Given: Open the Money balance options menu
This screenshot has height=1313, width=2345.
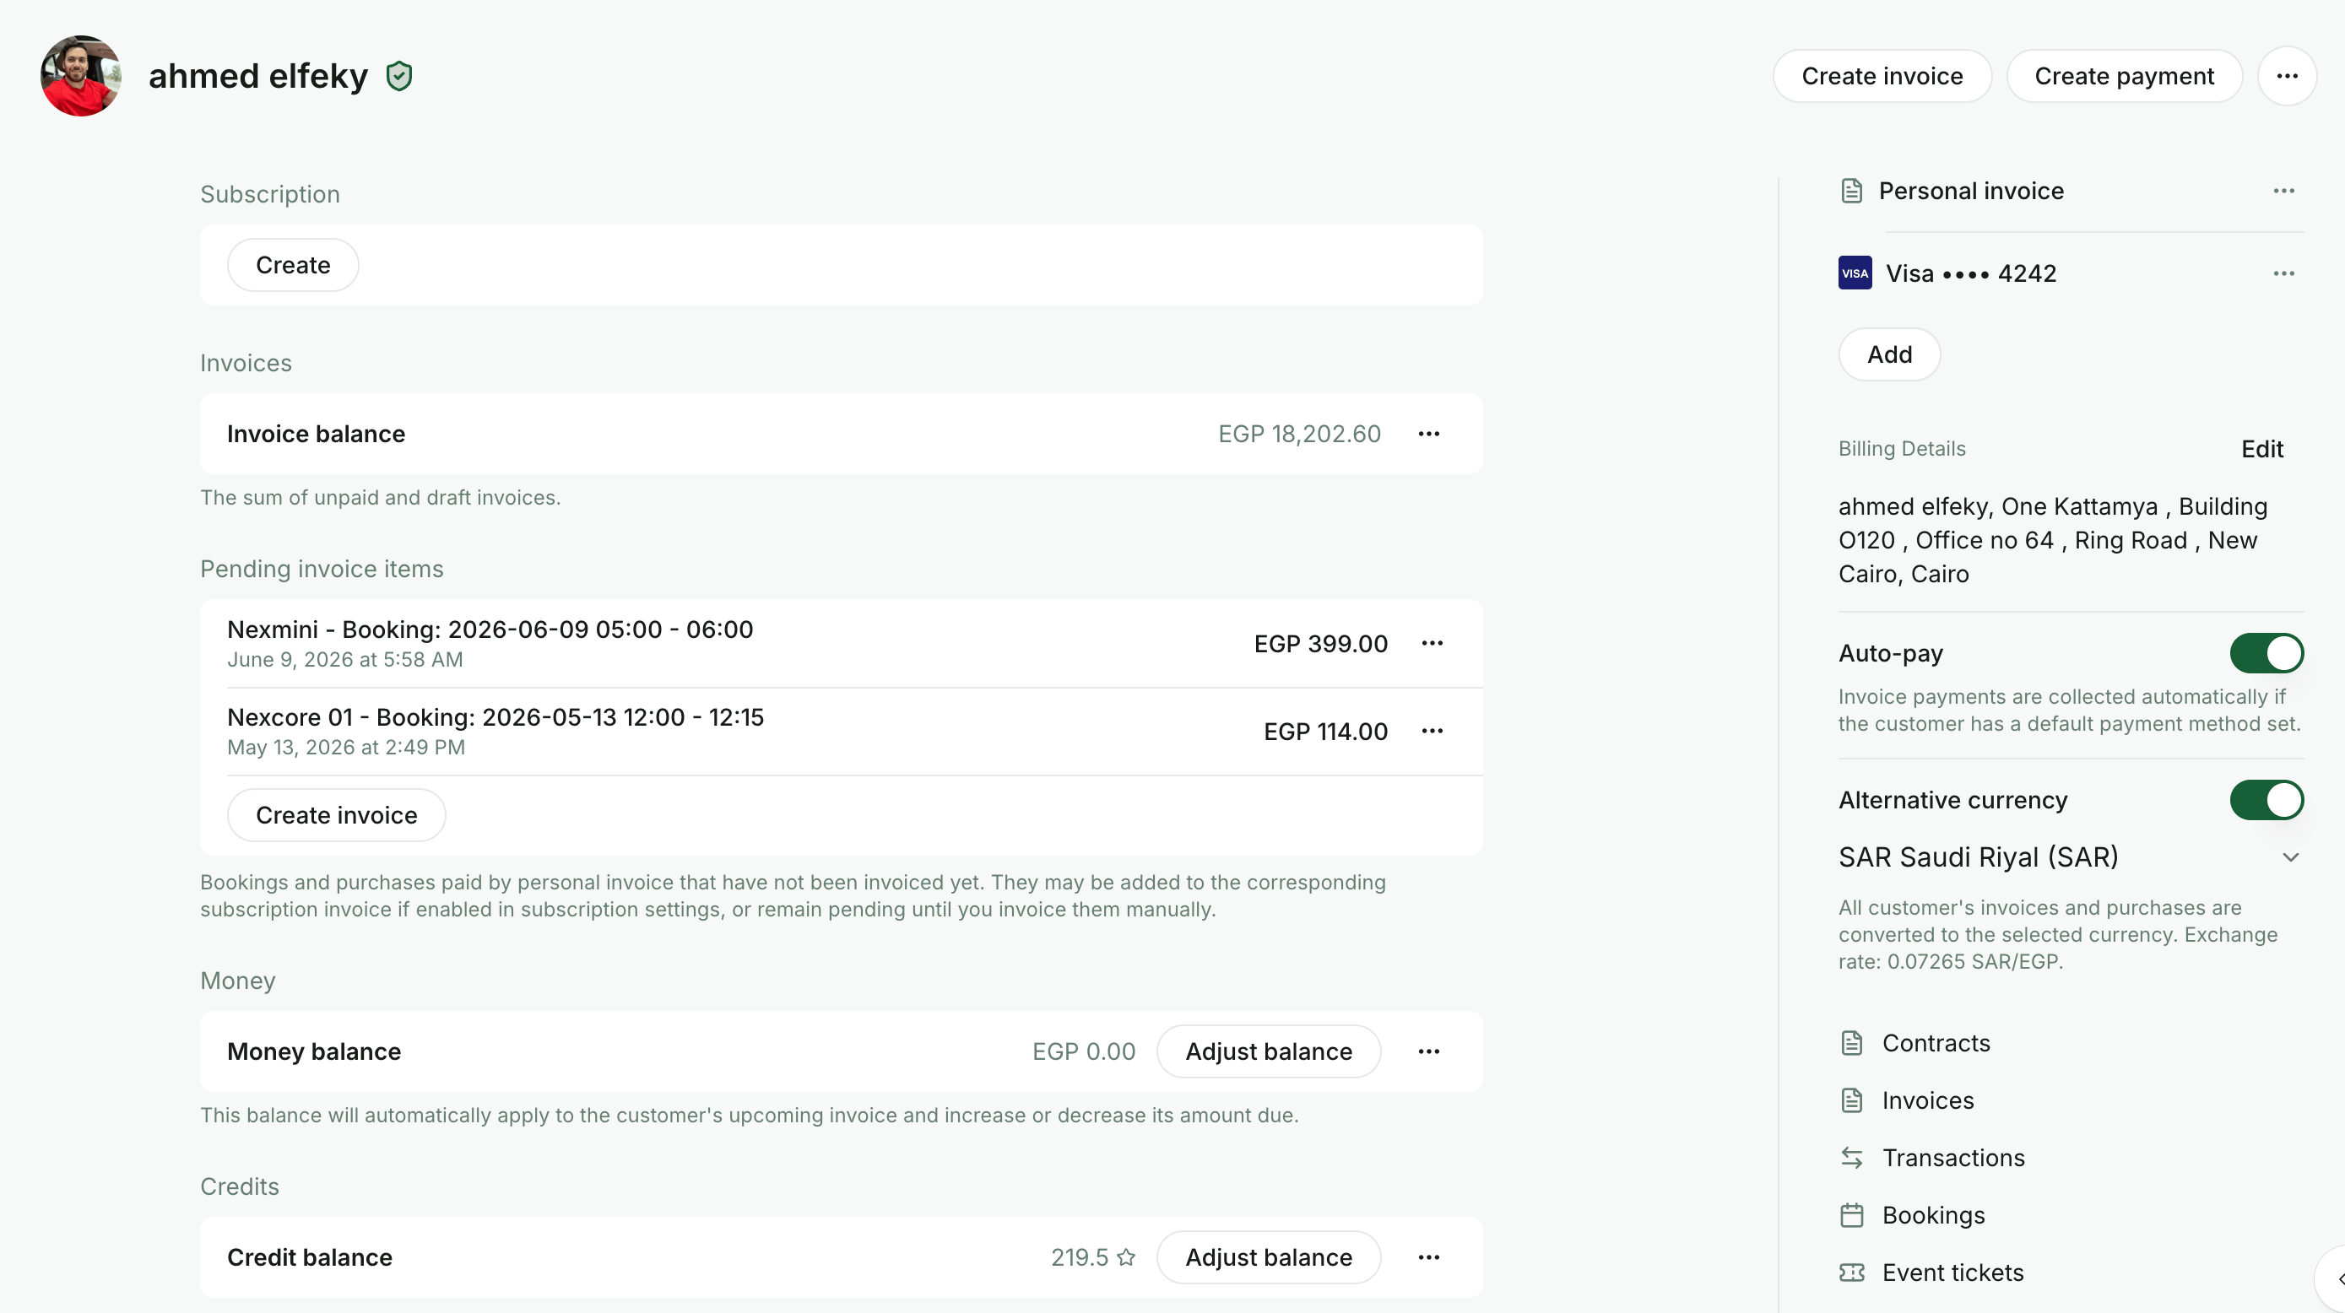Looking at the screenshot, I should click(1428, 1052).
